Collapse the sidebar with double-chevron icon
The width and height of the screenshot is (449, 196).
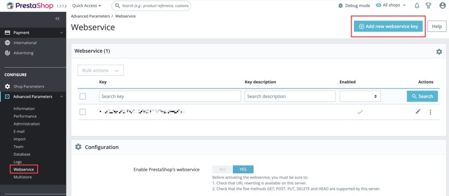point(57,18)
